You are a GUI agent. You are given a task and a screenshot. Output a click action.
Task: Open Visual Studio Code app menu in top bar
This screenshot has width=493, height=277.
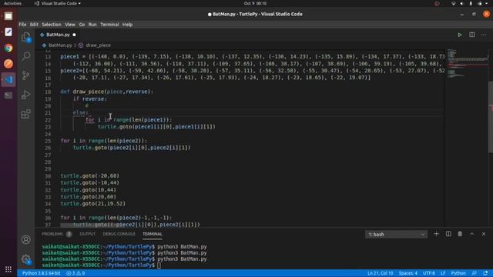[x=58, y=3]
